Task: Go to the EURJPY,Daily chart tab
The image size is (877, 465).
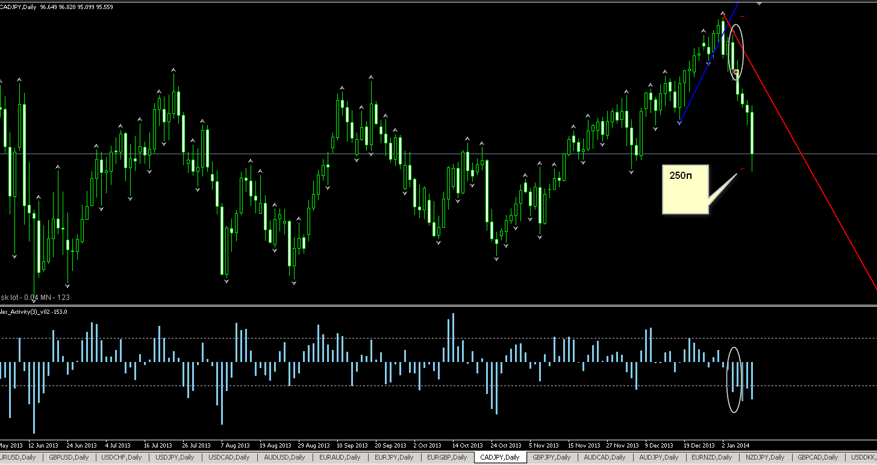Action: (394, 458)
